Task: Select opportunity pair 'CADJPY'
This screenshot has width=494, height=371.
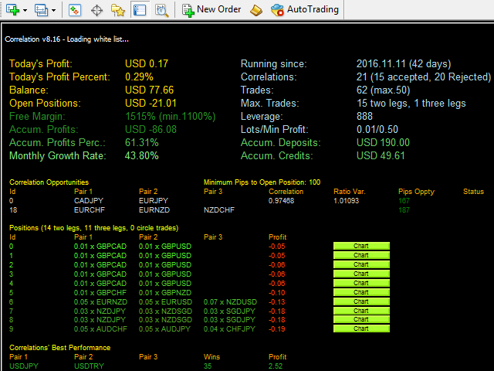Action: pyautogui.click(x=89, y=201)
